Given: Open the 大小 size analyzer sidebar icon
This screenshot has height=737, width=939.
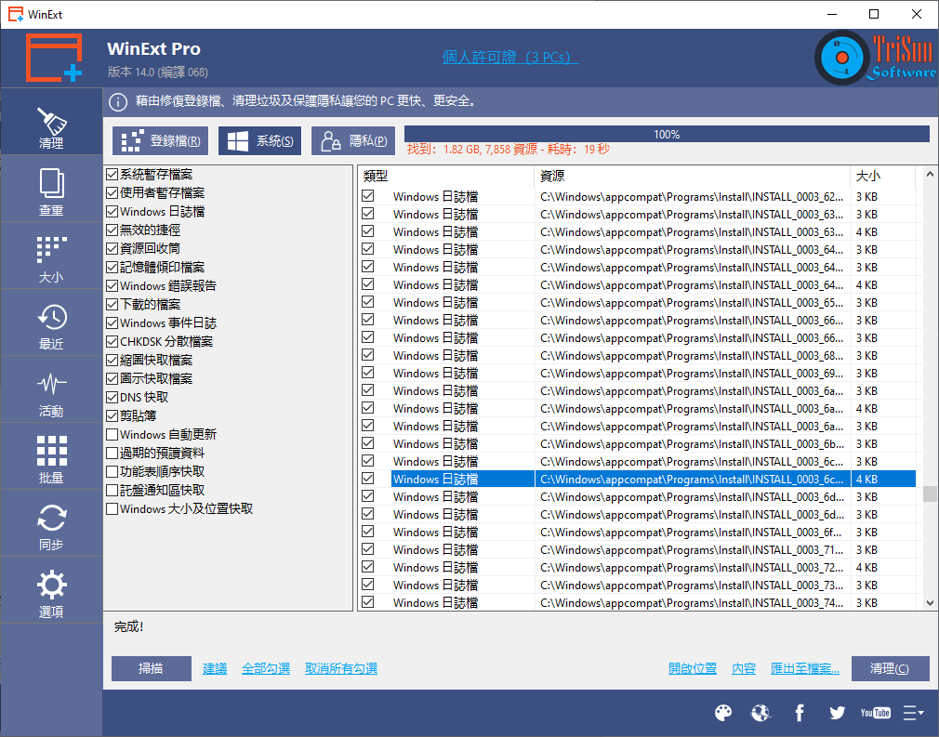Looking at the screenshot, I should [51, 257].
